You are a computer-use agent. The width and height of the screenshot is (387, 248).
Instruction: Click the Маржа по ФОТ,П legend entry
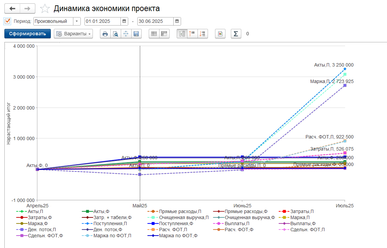[107, 236]
